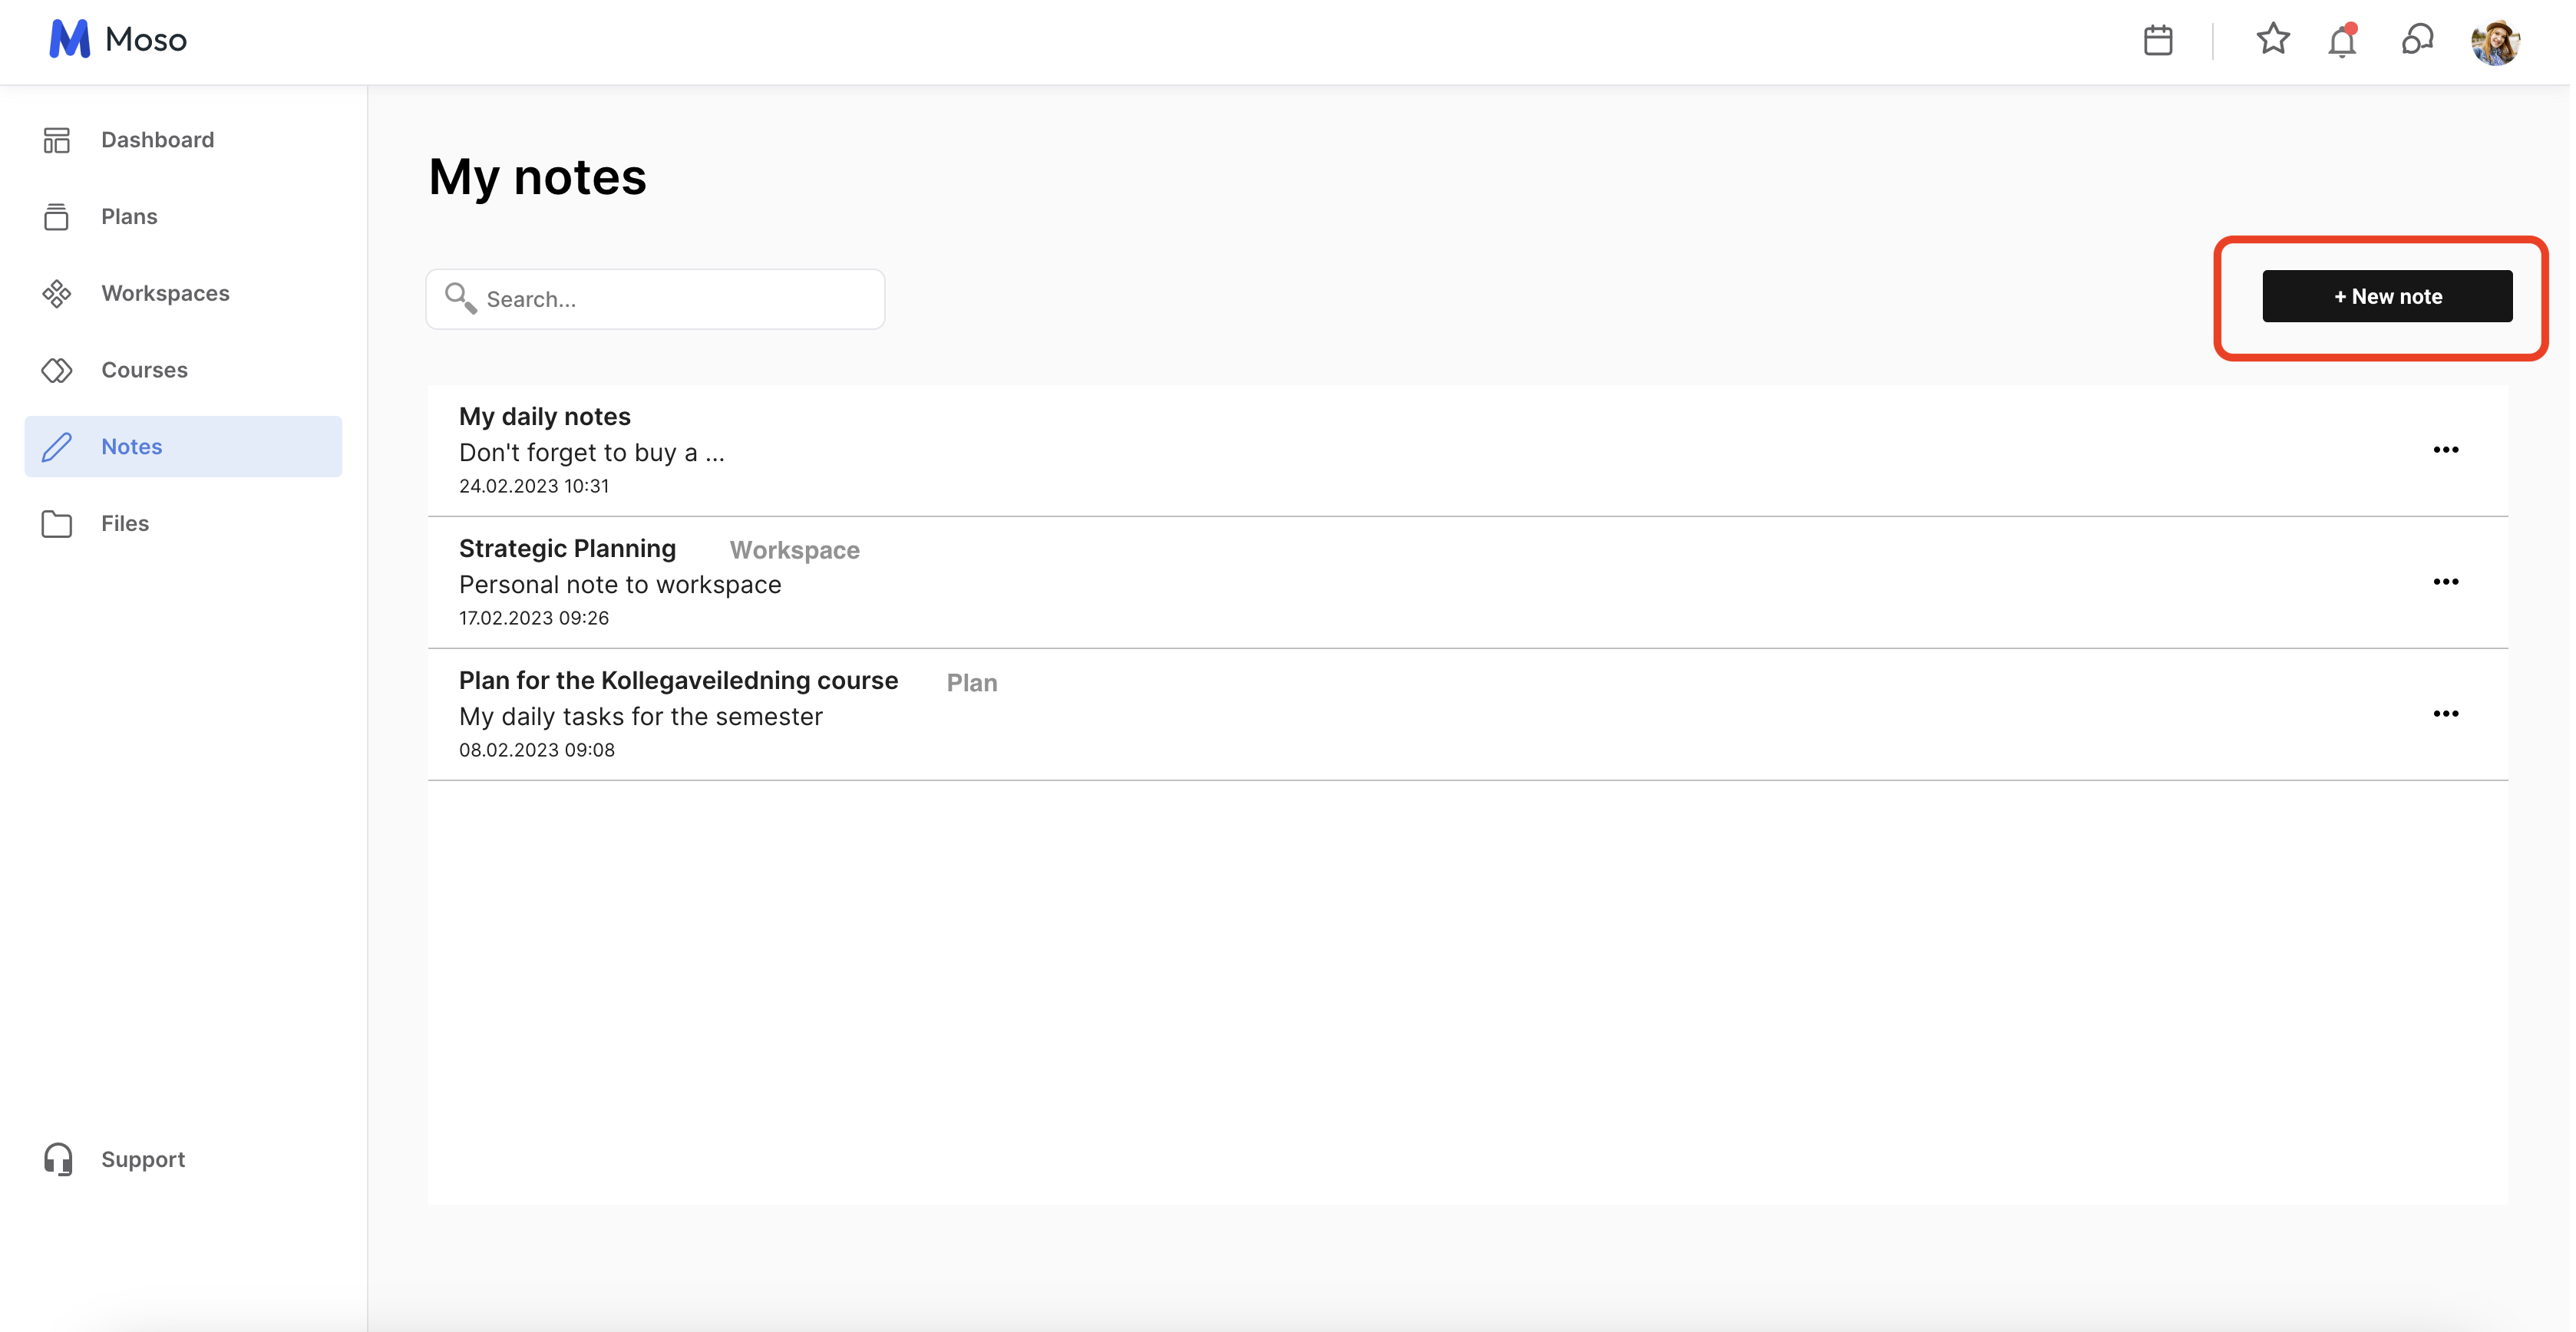This screenshot has height=1332, width=2576.
Task: Open the Courses section
Action: 144,370
